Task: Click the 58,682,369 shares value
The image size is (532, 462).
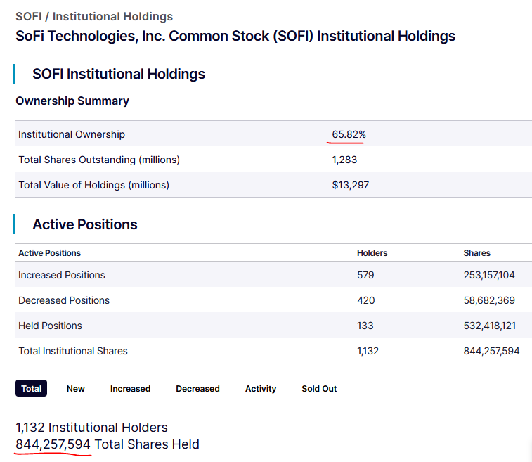Action: [x=489, y=300]
